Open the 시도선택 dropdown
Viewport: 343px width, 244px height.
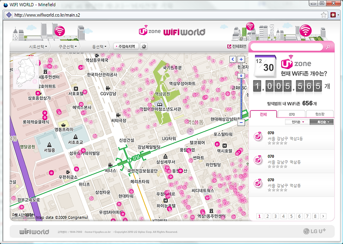click(x=38, y=47)
